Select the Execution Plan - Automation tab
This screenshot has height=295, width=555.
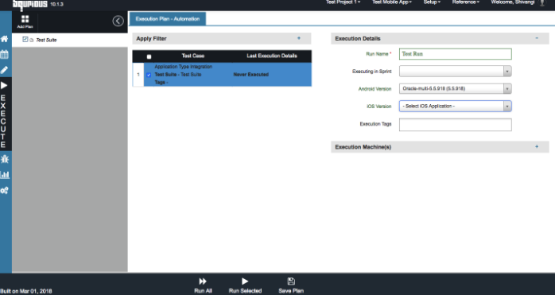pos(168,19)
